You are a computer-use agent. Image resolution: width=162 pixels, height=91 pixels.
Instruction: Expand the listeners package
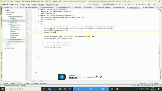9,23
